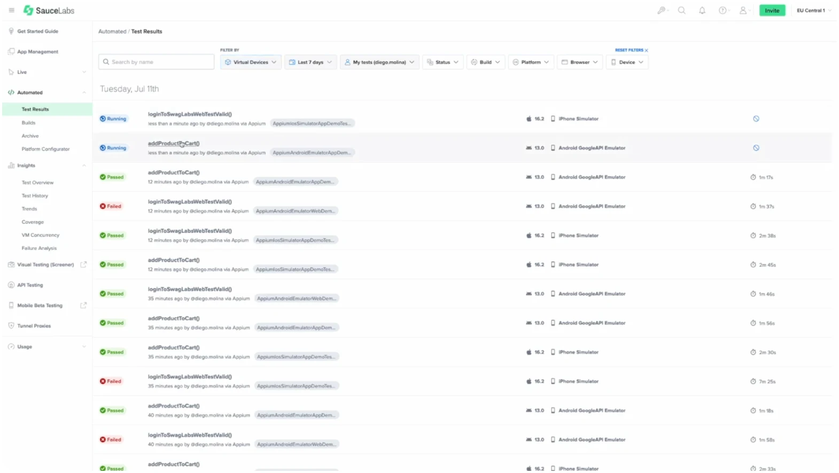Open Test Overview under Insights

pyautogui.click(x=37, y=183)
